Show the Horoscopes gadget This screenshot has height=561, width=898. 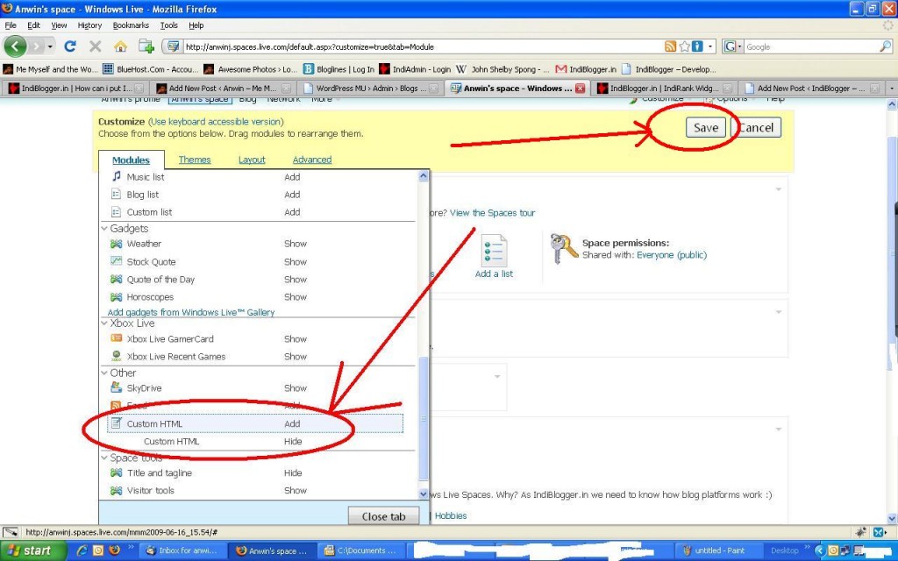click(x=296, y=297)
